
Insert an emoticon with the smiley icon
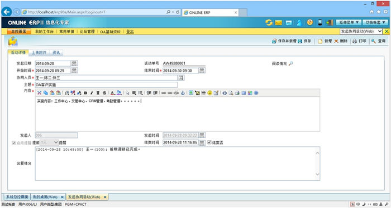click(x=209, y=92)
